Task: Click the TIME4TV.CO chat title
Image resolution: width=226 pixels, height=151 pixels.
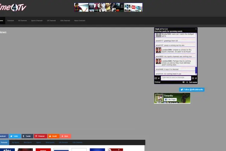Action: tap(161, 29)
